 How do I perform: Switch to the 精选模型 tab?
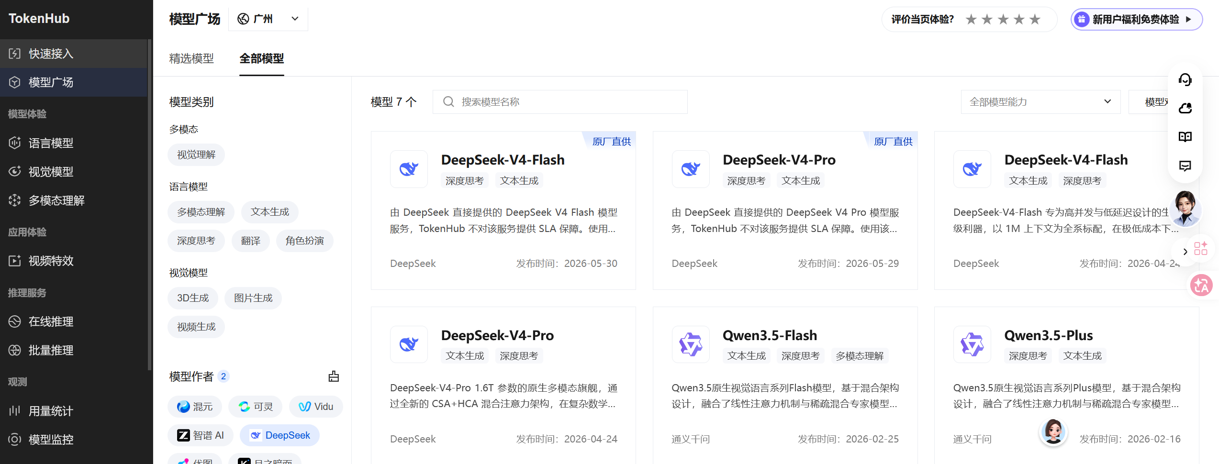[191, 58]
